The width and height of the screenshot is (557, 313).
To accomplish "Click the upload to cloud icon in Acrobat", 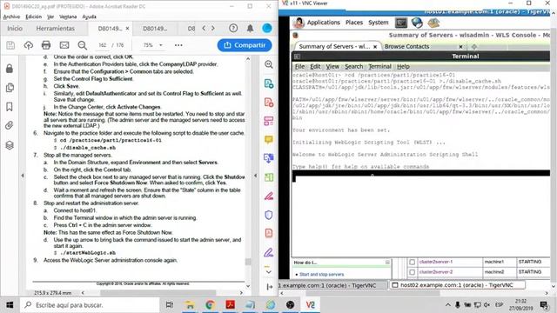I will [x=29, y=45].
